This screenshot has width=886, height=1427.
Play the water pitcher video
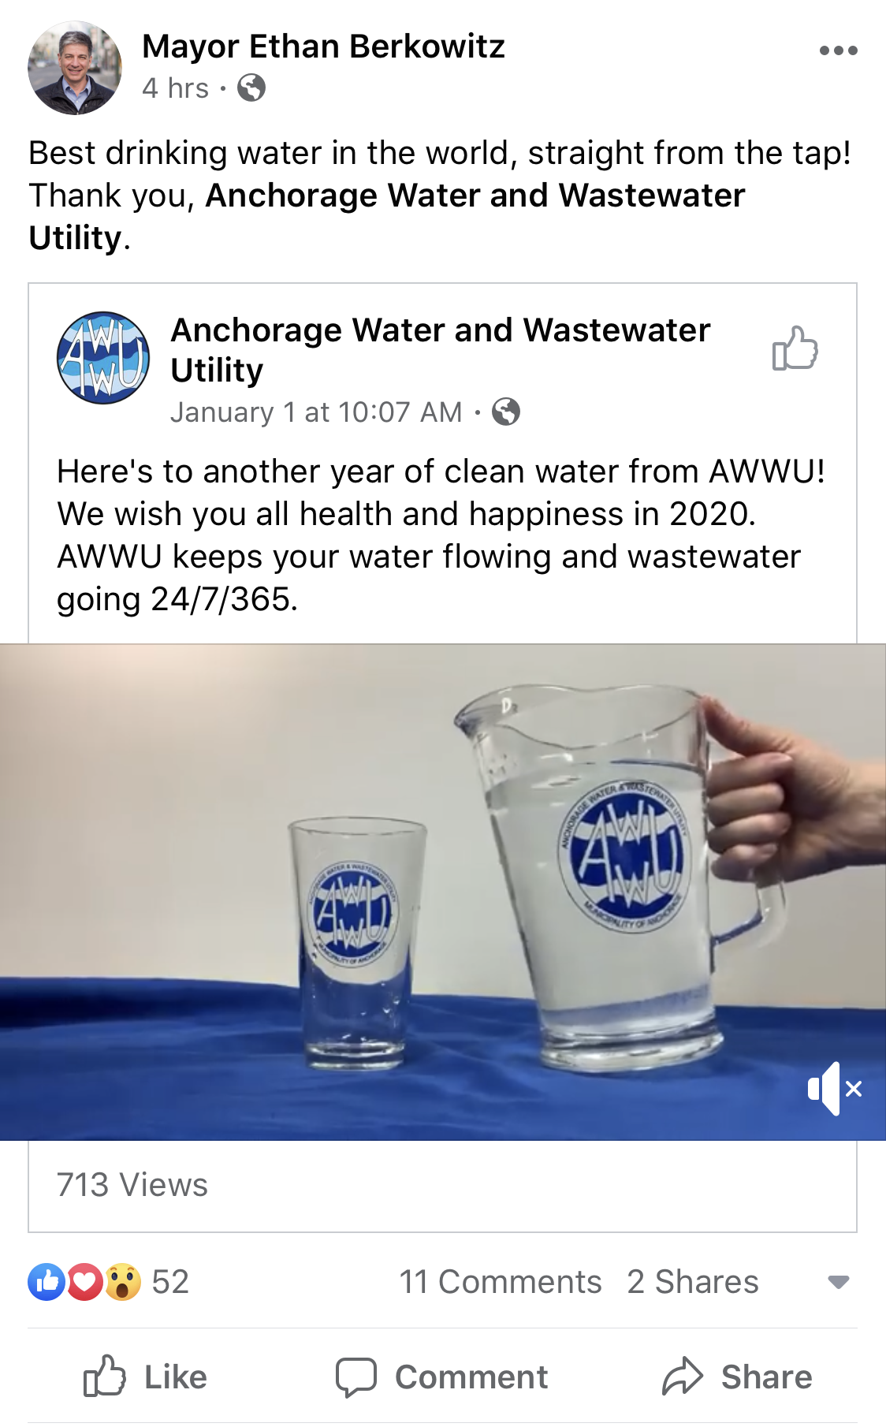(x=443, y=892)
